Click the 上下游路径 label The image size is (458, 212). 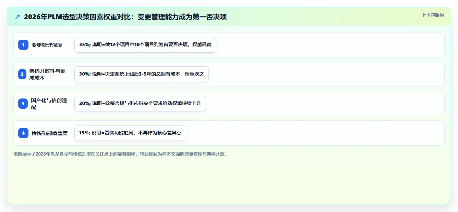pyautogui.click(x=433, y=15)
